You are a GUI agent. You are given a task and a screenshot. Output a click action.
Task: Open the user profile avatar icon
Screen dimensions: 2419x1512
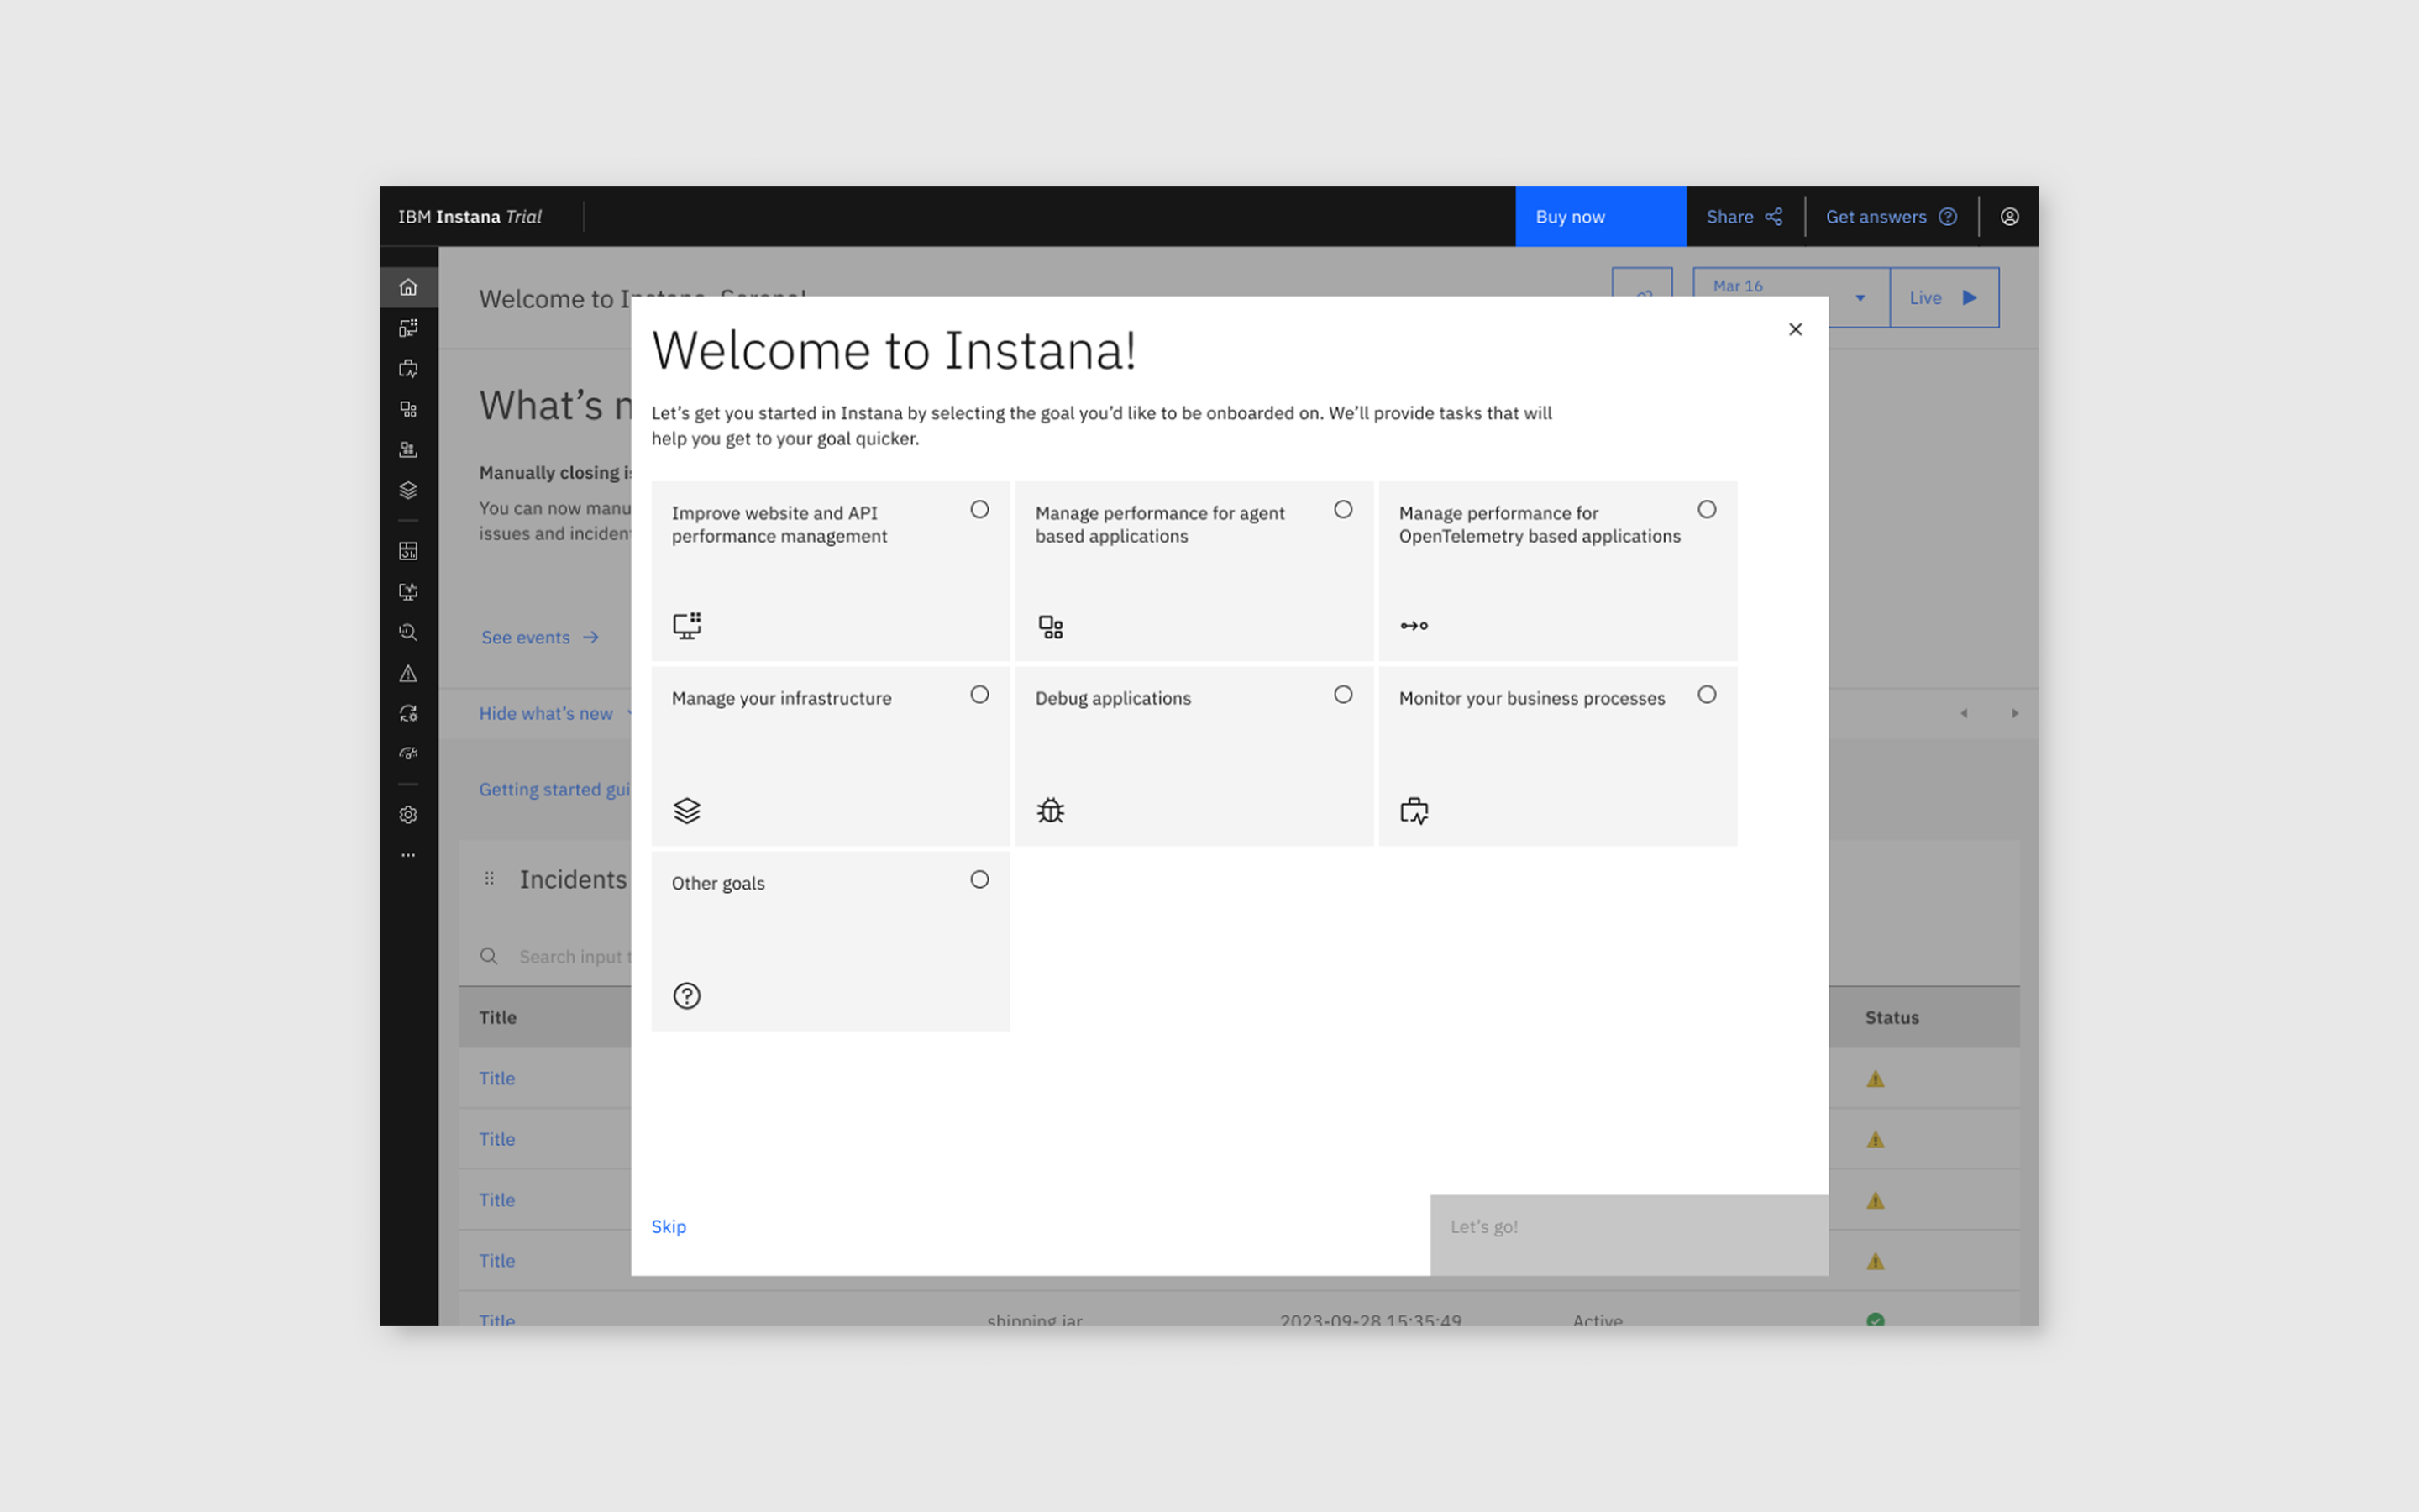[2009, 217]
